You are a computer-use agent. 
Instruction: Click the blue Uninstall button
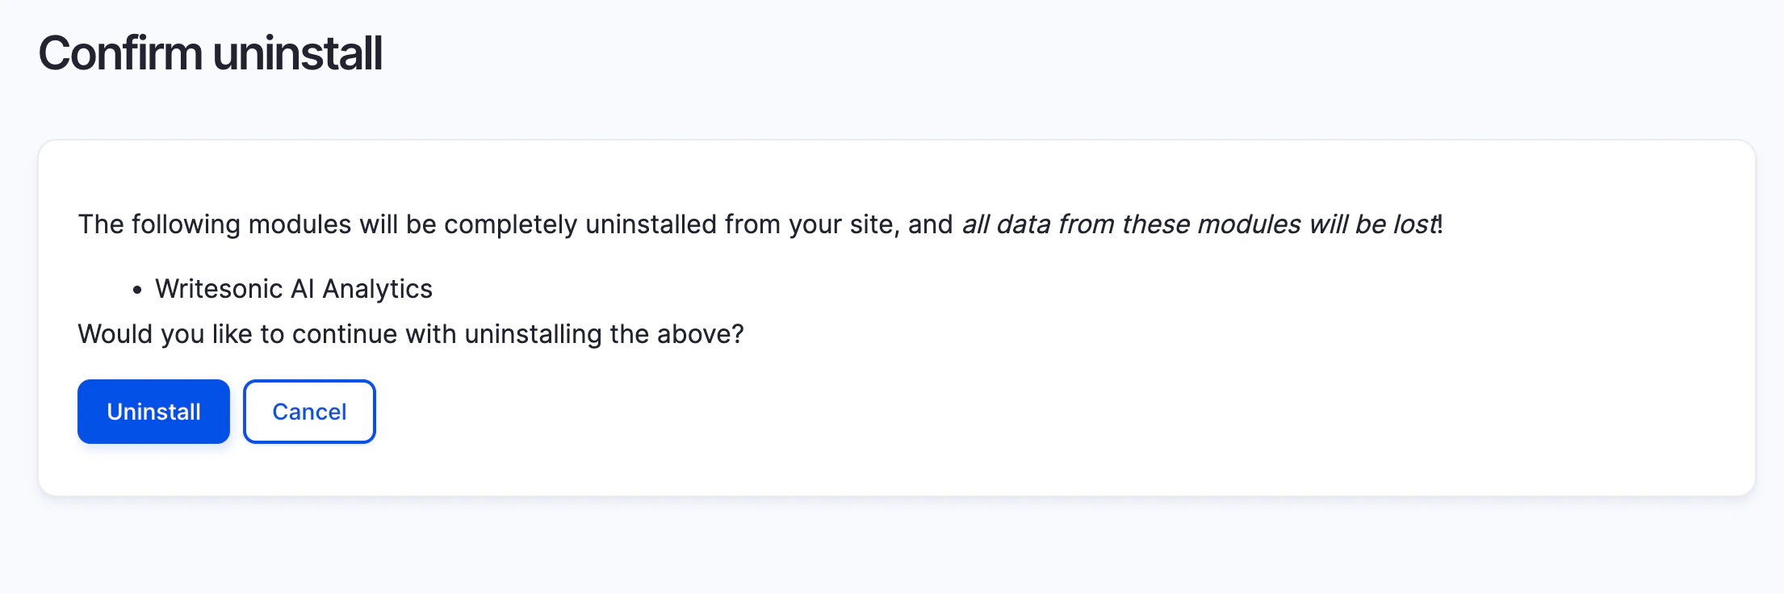[153, 412]
